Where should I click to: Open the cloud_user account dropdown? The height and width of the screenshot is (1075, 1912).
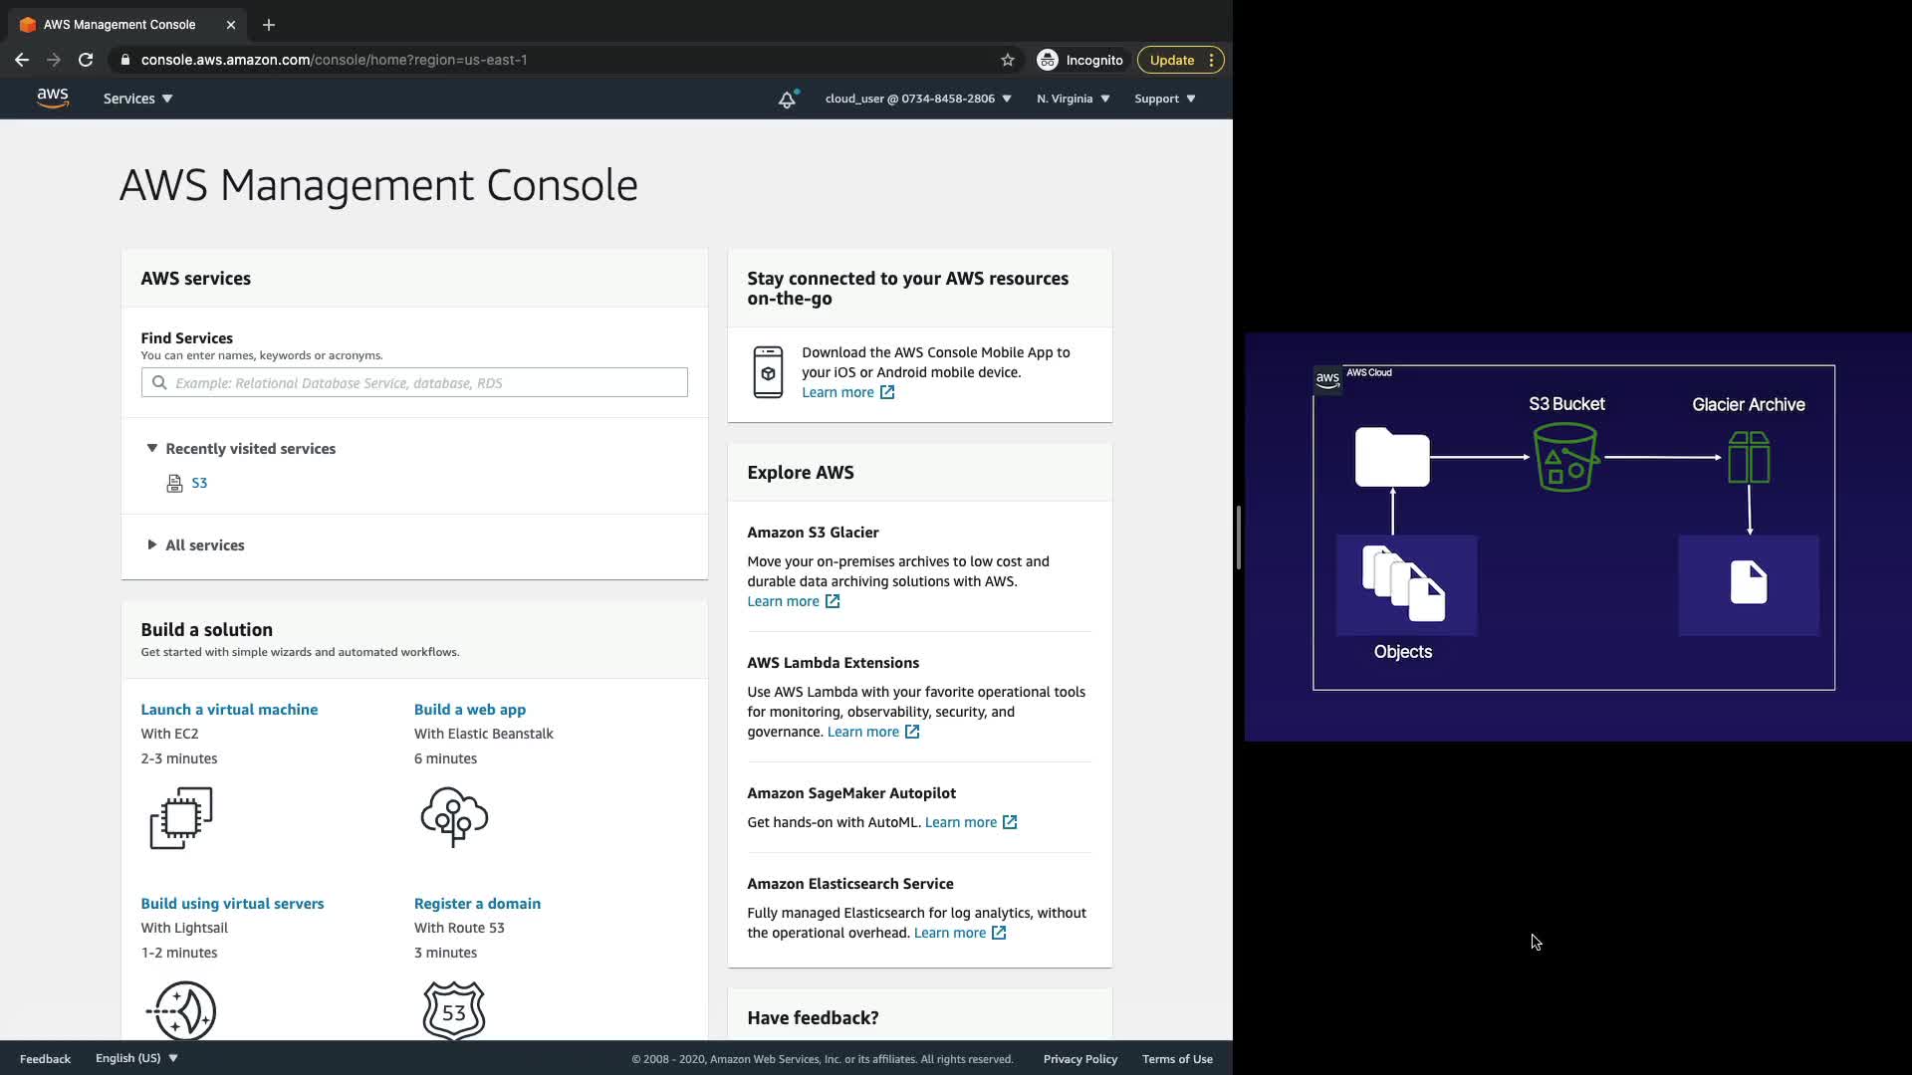pos(917,99)
